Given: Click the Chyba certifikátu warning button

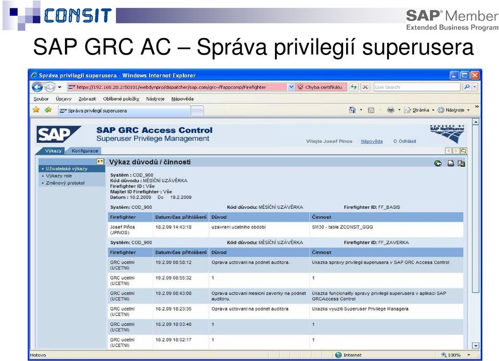Looking at the screenshot, I should pyautogui.click(x=321, y=87).
